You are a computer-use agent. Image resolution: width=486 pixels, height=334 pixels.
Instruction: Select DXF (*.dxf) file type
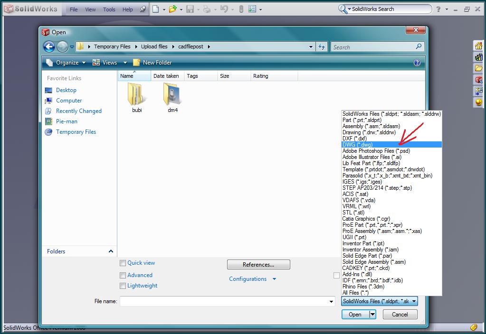[x=391, y=139]
